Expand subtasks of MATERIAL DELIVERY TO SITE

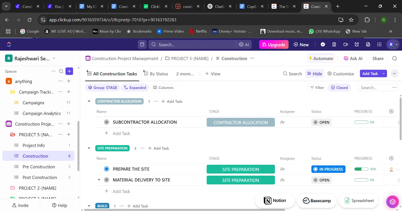pyautogui.click(x=99, y=180)
